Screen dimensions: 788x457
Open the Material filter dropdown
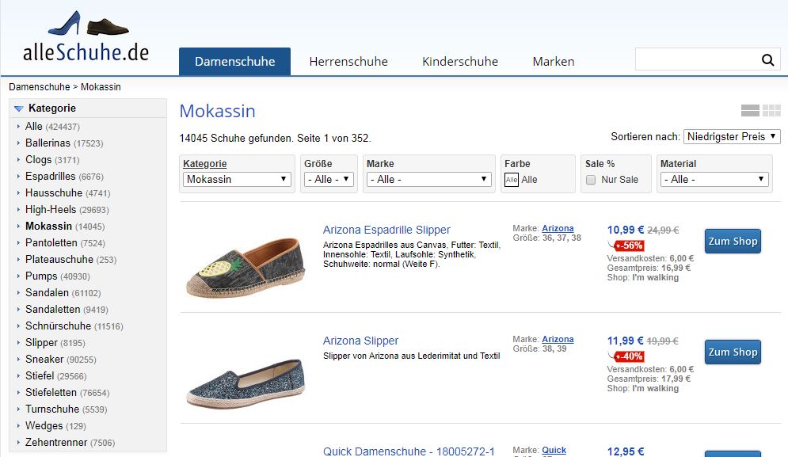pyautogui.click(x=714, y=180)
